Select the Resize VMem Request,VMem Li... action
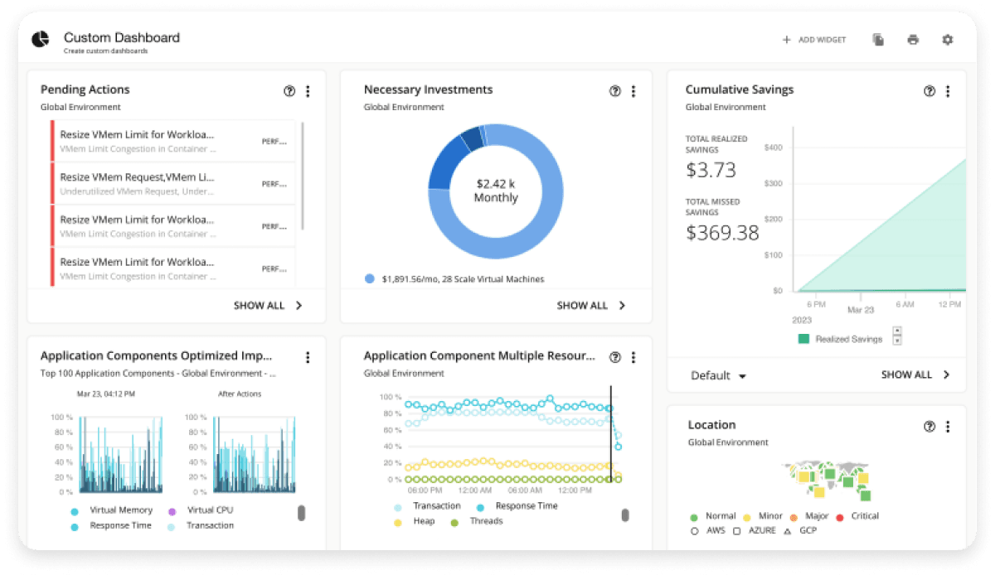This screenshot has height=575, width=995. [173, 184]
